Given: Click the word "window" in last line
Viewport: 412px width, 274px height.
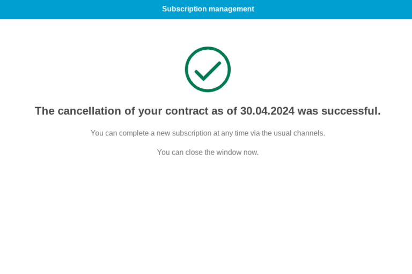Looking at the screenshot, I should (x=229, y=153).
